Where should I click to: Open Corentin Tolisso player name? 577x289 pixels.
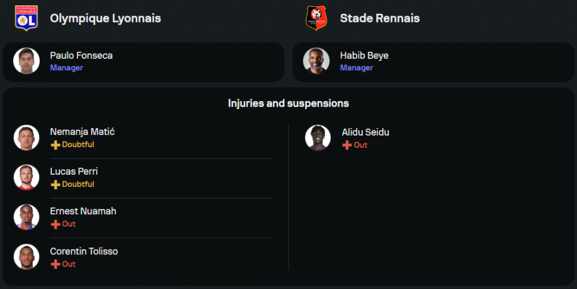tap(84, 252)
